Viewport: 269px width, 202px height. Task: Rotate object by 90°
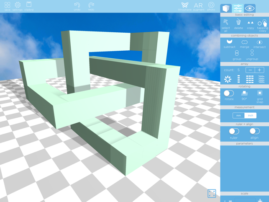tap(244, 96)
